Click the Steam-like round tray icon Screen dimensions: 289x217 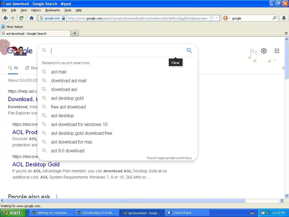pyautogui.click(x=263, y=213)
